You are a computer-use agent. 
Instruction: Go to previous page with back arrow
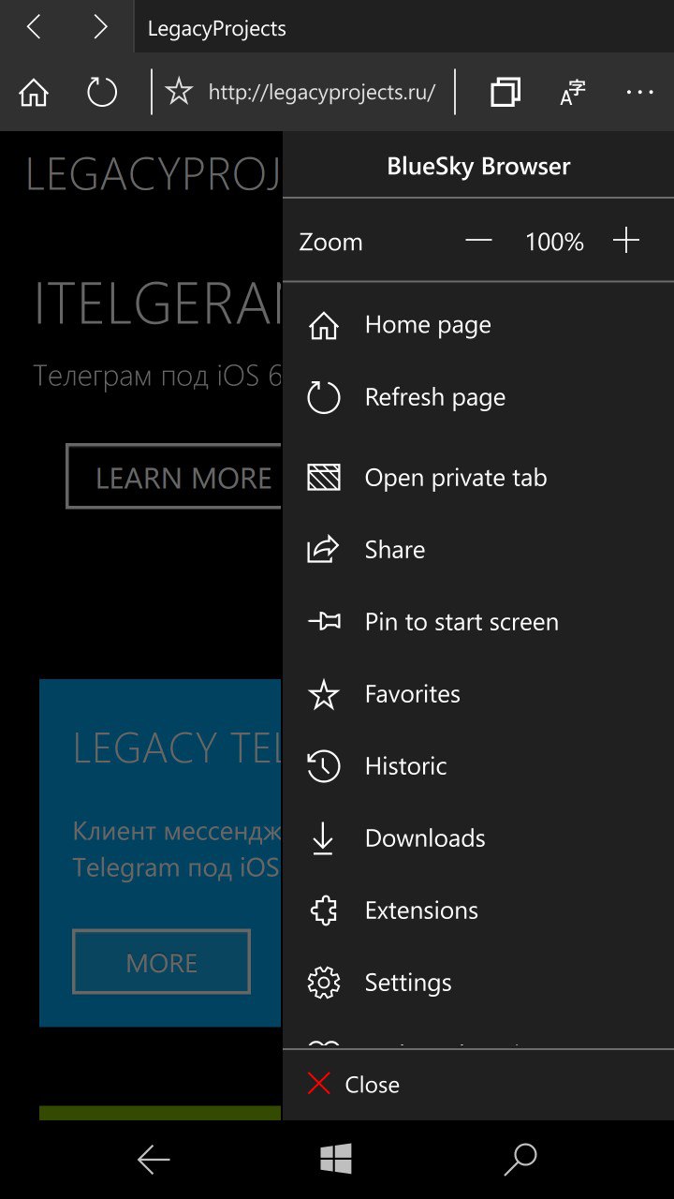pyautogui.click(x=34, y=27)
